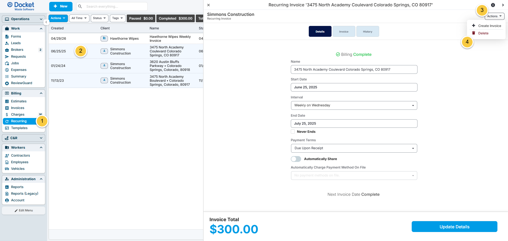Click the search magnifier icon
This screenshot has height=241, width=508.
[x=80, y=6]
